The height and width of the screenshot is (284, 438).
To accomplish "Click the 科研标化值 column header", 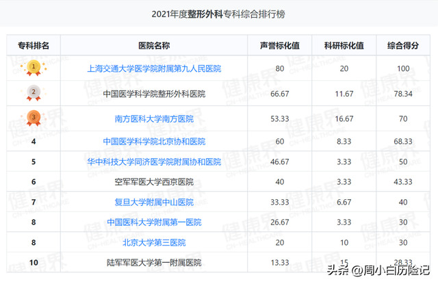I will (344, 46).
